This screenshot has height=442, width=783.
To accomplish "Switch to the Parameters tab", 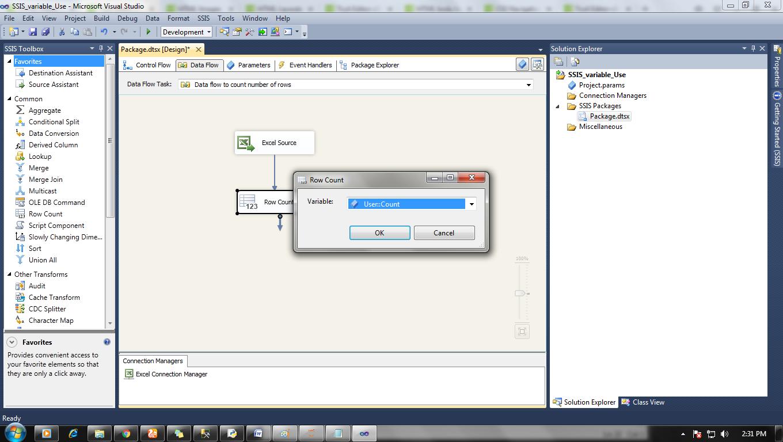I will (248, 65).
